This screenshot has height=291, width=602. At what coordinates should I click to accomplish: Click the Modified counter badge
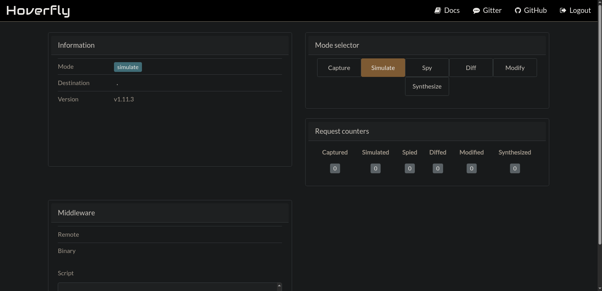pos(472,169)
